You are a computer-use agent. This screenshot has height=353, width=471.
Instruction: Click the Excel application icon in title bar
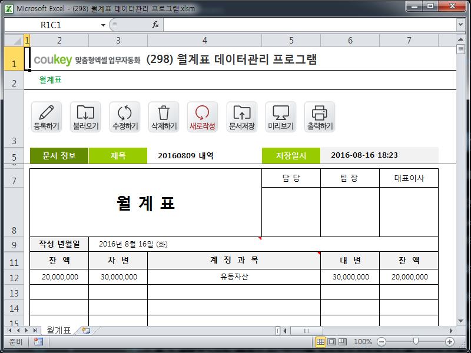click(x=9, y=8)
